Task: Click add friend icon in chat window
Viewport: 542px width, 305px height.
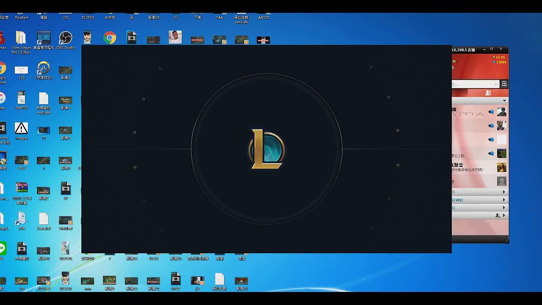Action: 504,84
